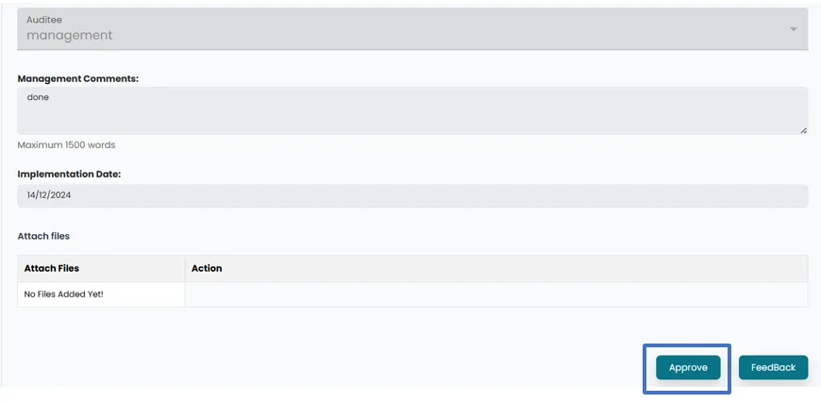Click the 'Maximum 1500 words' hint text
Viewport: 821px width, 403px height.
tap(66, 145)
